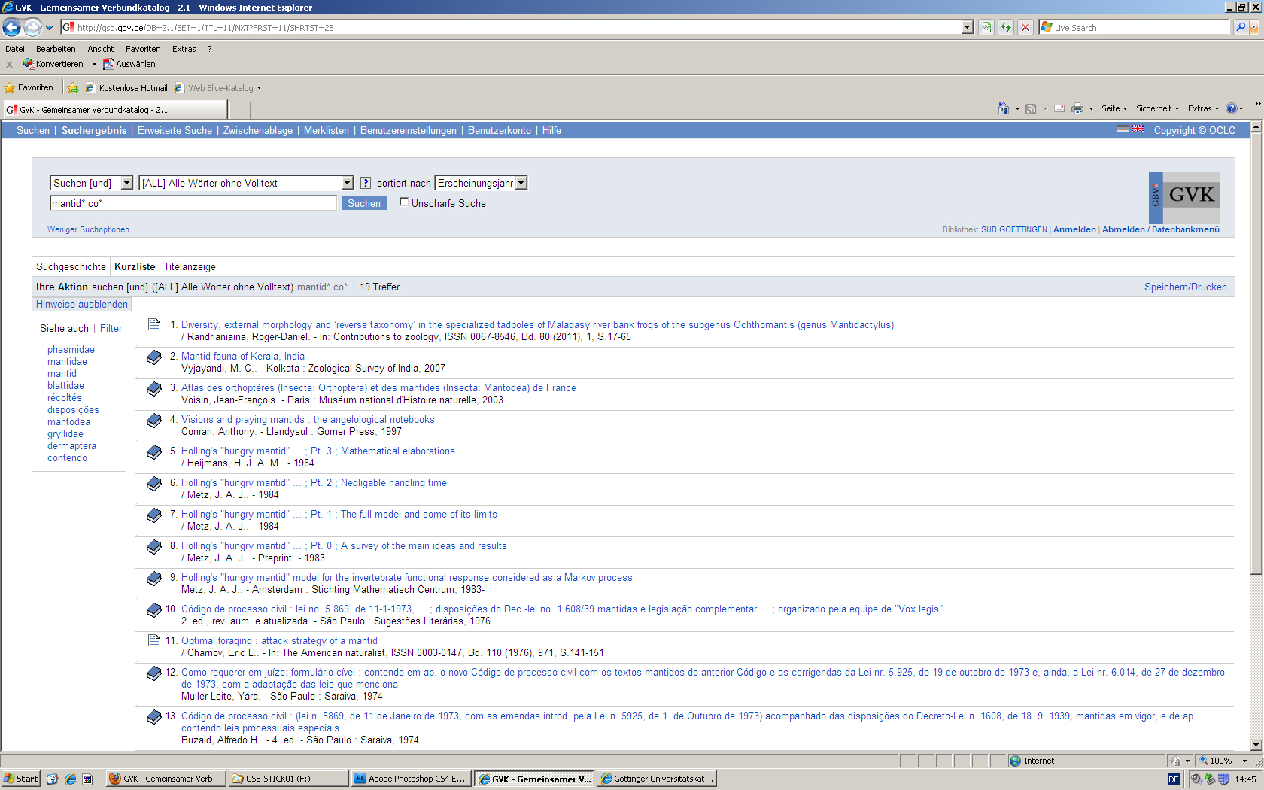The image size is (1264, 790).
Task: Click the refresh page icon
Action: click(1005, 28)
